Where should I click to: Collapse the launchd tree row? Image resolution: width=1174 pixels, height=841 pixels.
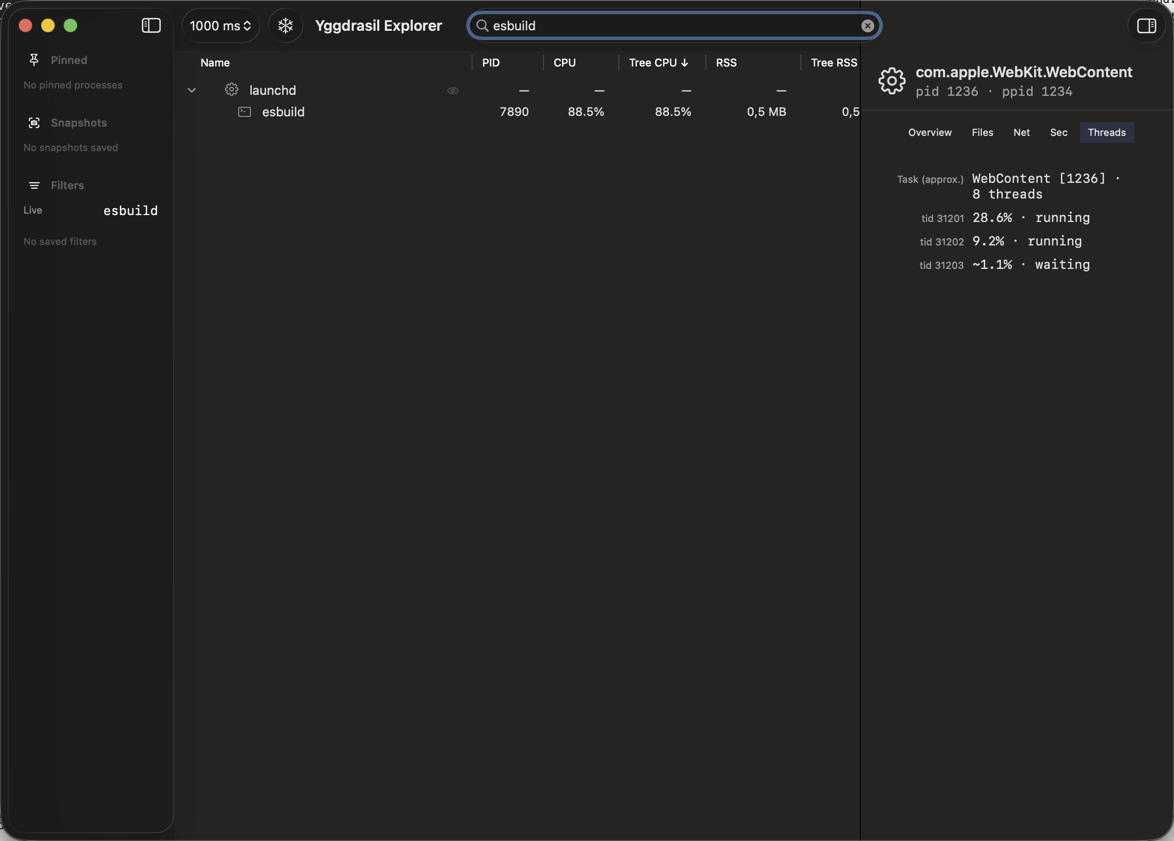coord(192,90)
